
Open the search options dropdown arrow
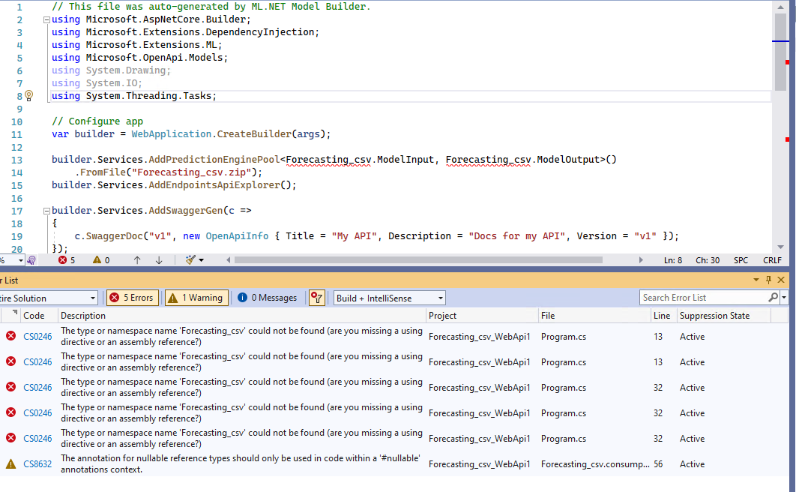[784, 298]
